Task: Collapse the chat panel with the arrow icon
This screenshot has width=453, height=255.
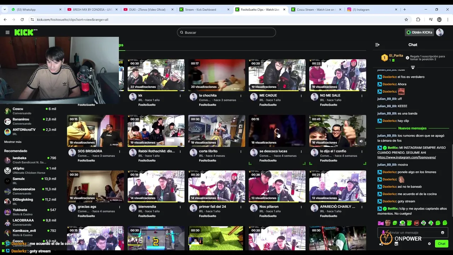Action: [377, 45]
